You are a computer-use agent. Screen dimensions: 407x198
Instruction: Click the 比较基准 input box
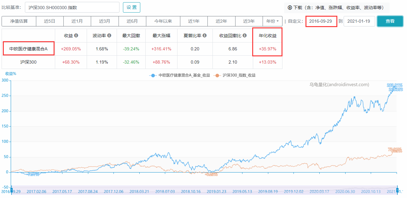72,7
